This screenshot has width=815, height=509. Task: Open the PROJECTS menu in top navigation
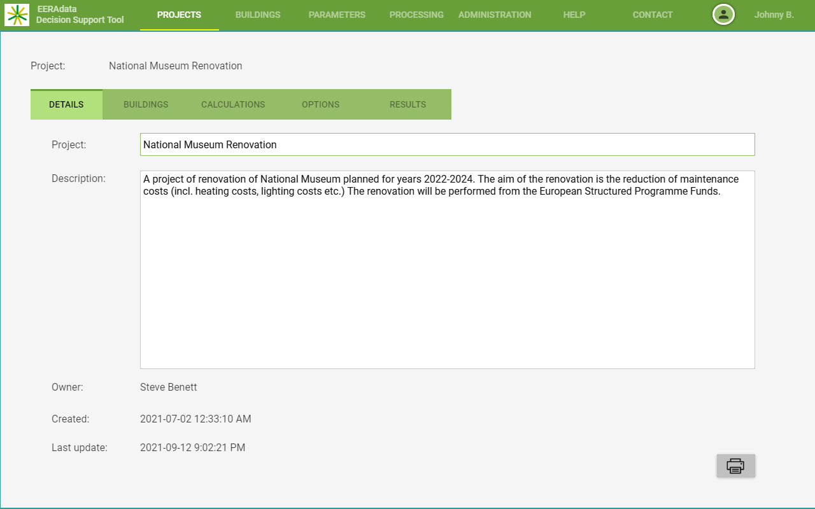point(179,15)
